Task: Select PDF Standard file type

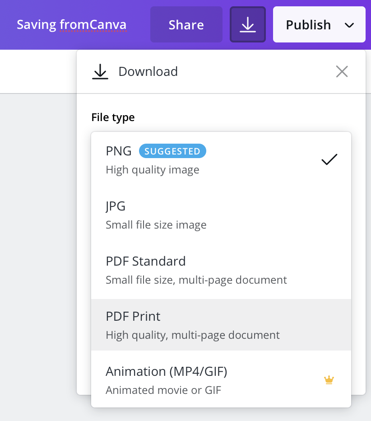Action: point(221,271)
